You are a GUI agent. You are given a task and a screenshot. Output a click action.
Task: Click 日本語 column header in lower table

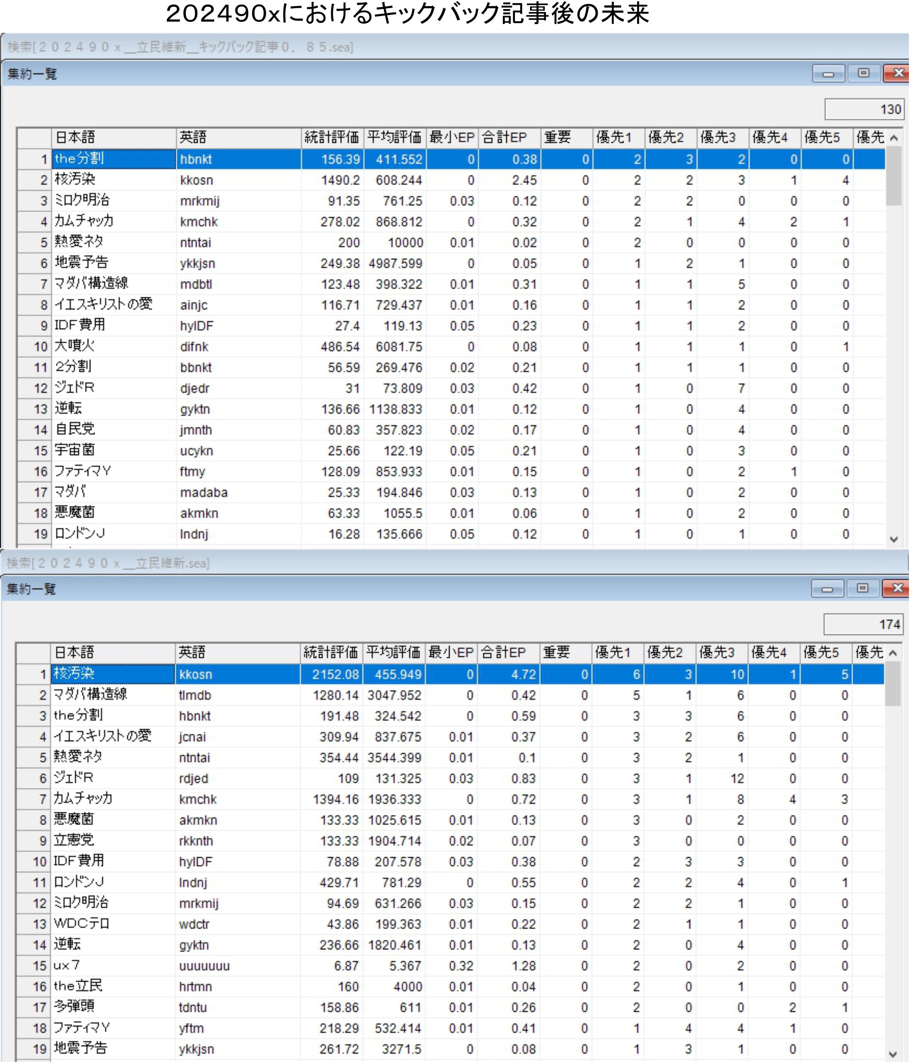pyautogui.click(x=113, y=653)
